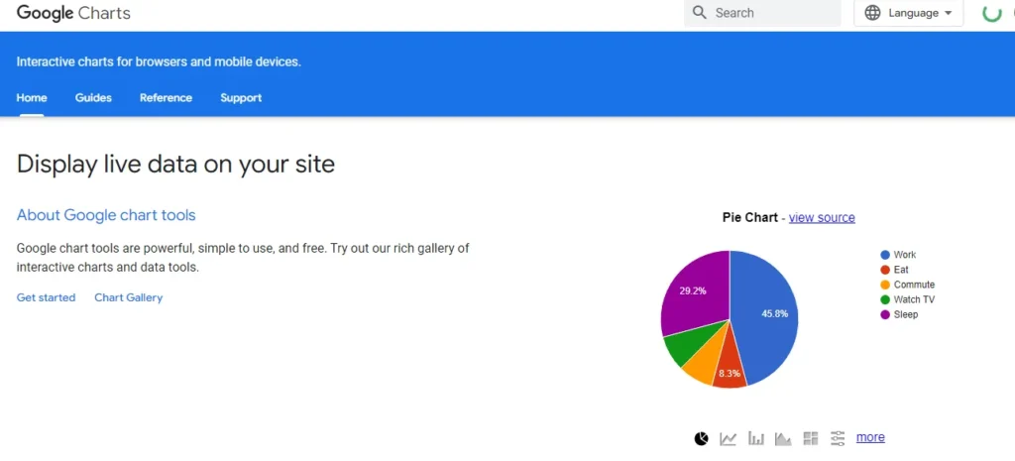The height and width of the screenshot is (461, 1015).
Task: Select the controls slider chart icon
Action: click(x=838, y=438)
